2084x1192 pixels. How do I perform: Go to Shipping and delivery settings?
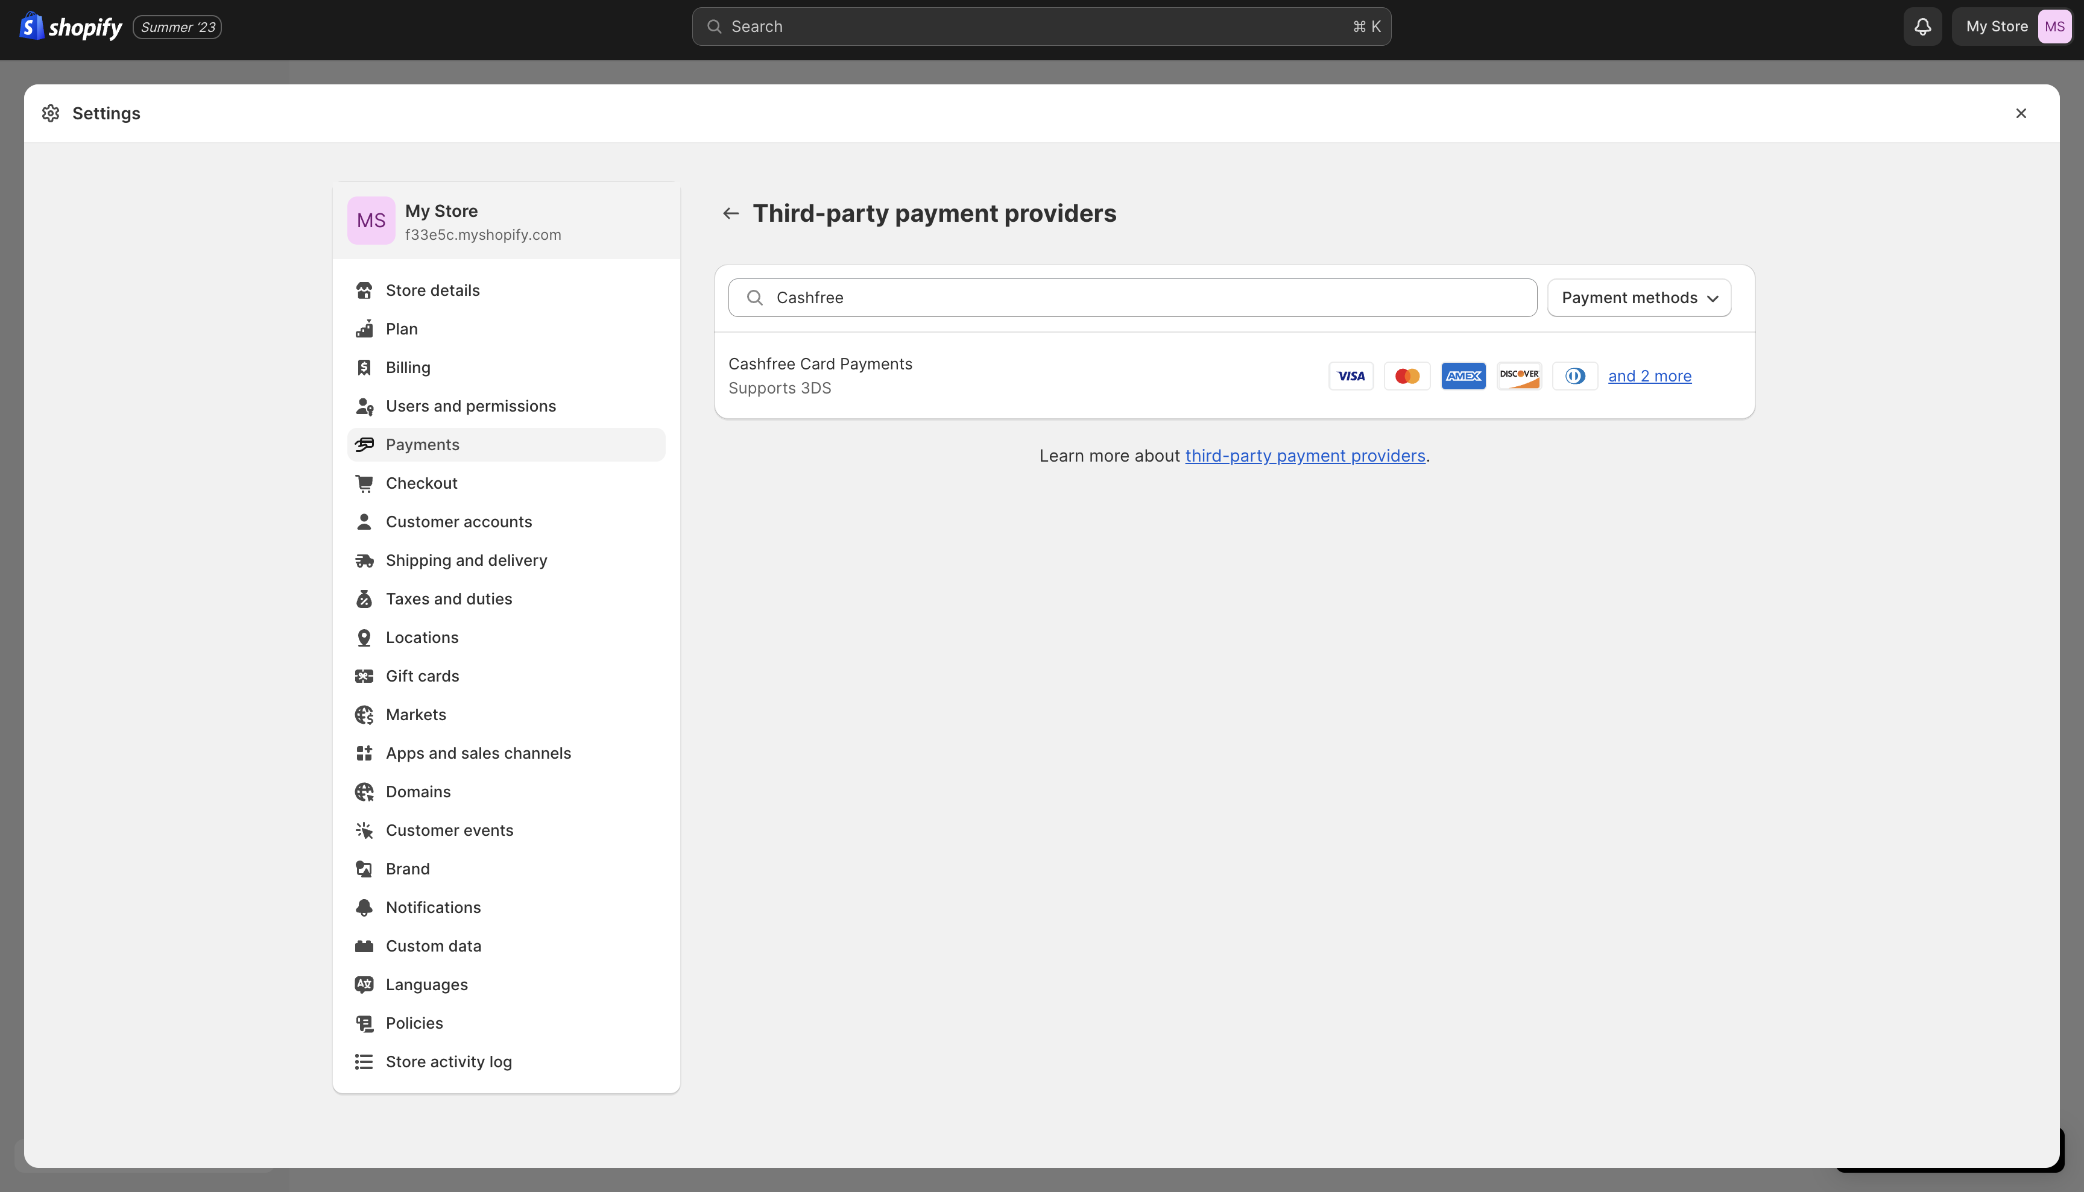click(x=466, y=560)
